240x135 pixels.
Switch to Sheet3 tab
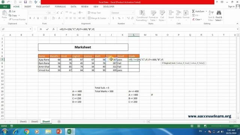pos(34,121)
